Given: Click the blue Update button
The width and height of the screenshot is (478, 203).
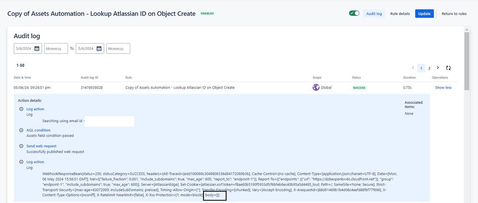Looking at the screenshot, I should pyautogui.click(x=424, y=14).
